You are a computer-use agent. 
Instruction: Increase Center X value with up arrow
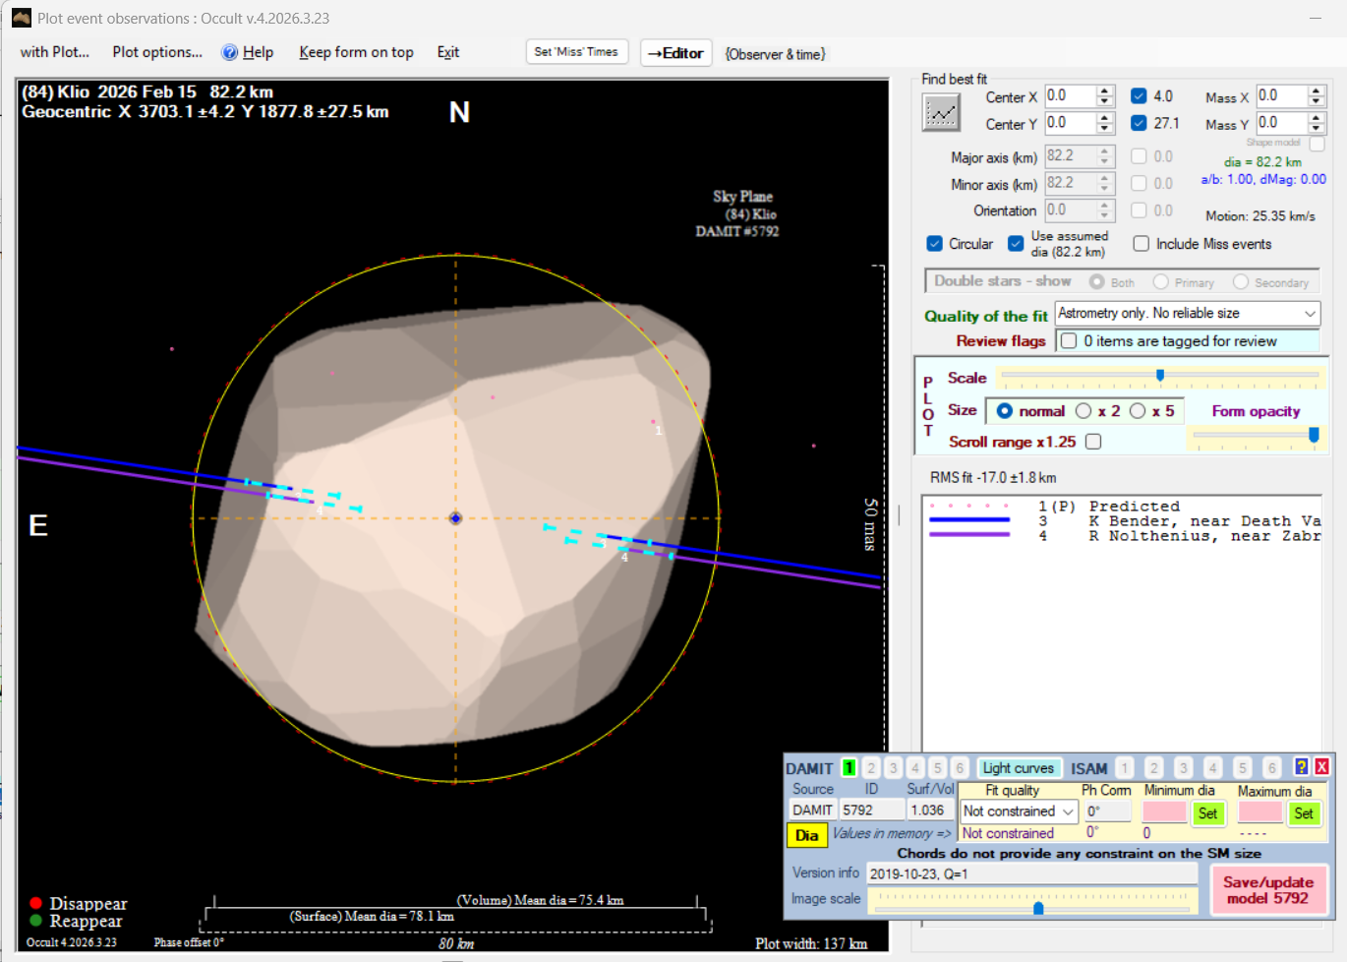(1105, 90)
